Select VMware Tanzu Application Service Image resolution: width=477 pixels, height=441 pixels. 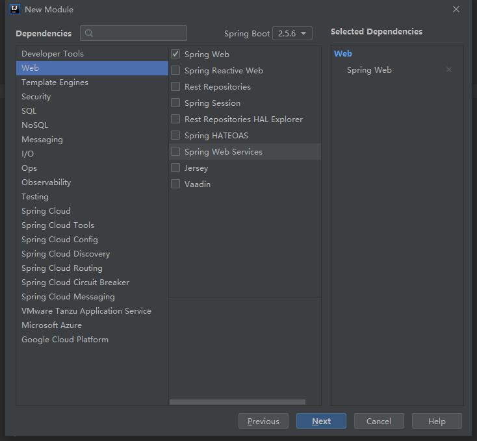click(92, 311)
